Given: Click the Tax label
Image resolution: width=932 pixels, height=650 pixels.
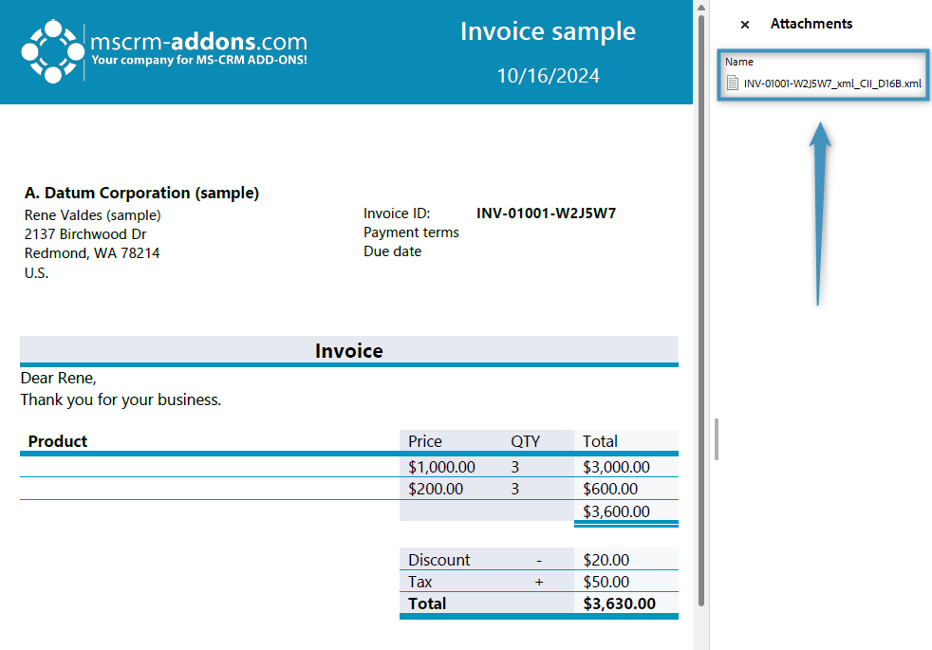Looking at the screenshot, I should (419, 582).
